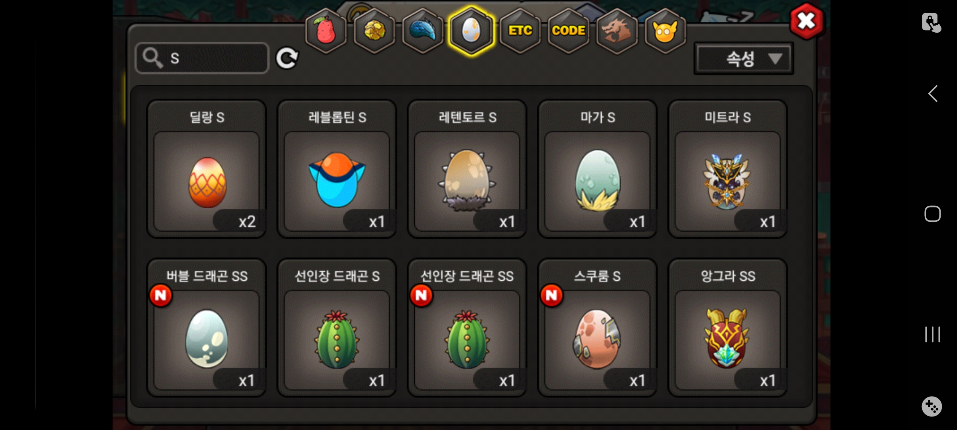Open the ETC tab

click(520, 31)
